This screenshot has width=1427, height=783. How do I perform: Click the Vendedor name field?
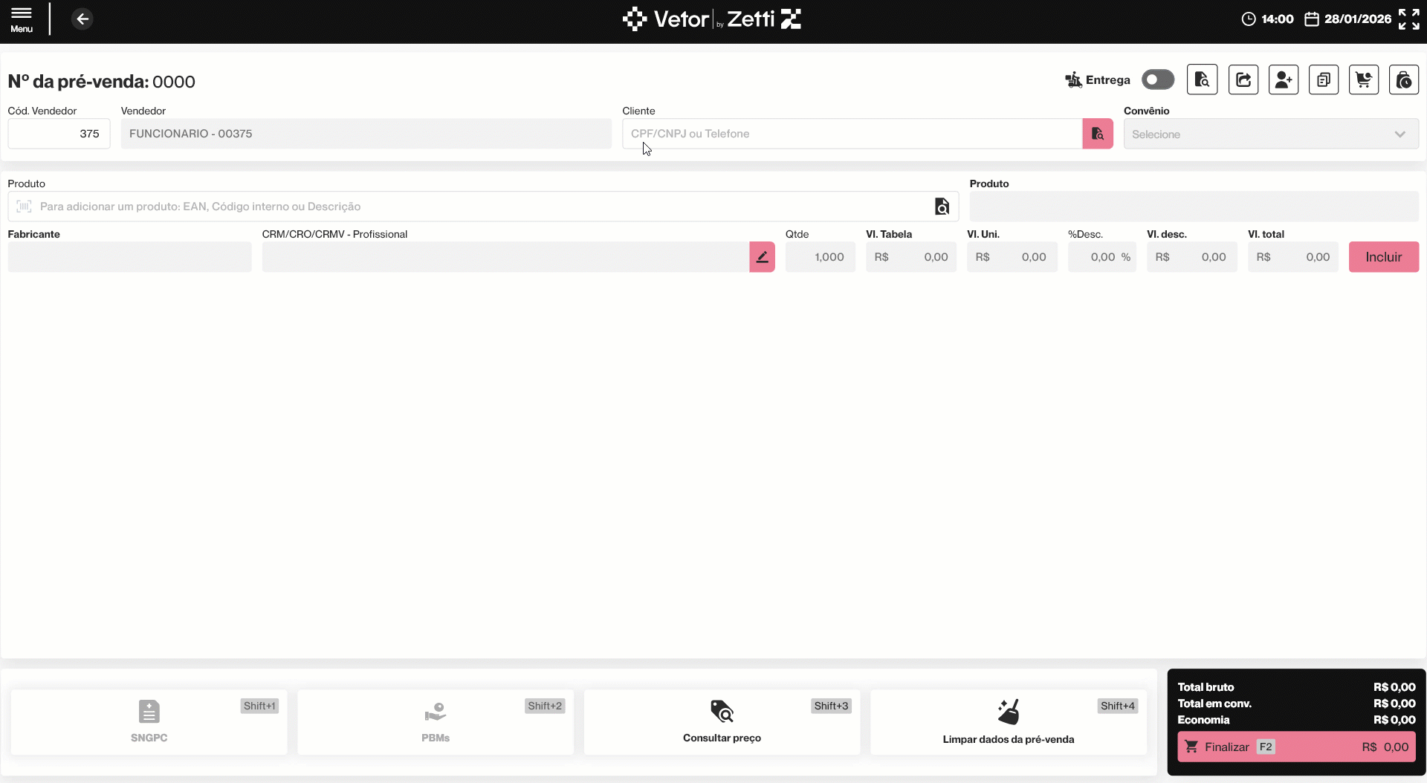click(366, 134)
